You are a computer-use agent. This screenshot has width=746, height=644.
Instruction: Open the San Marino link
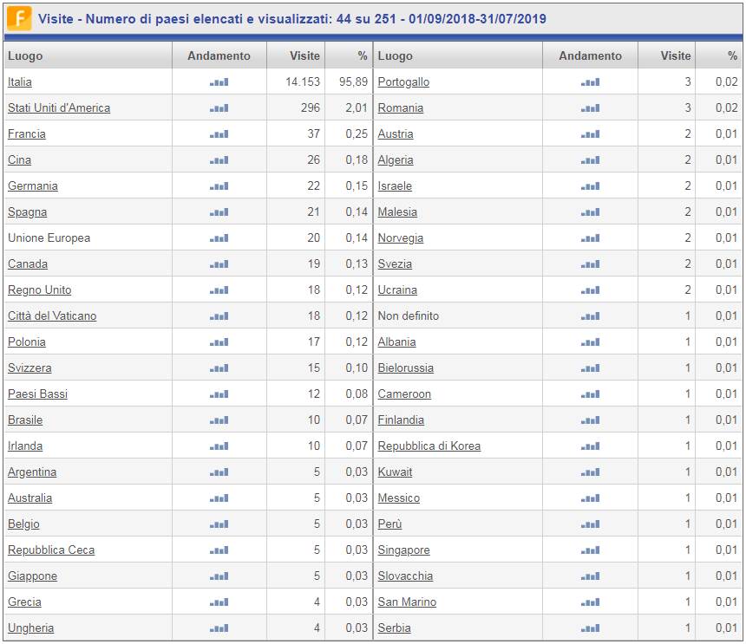pyautogui.click(x=407, y=602)
